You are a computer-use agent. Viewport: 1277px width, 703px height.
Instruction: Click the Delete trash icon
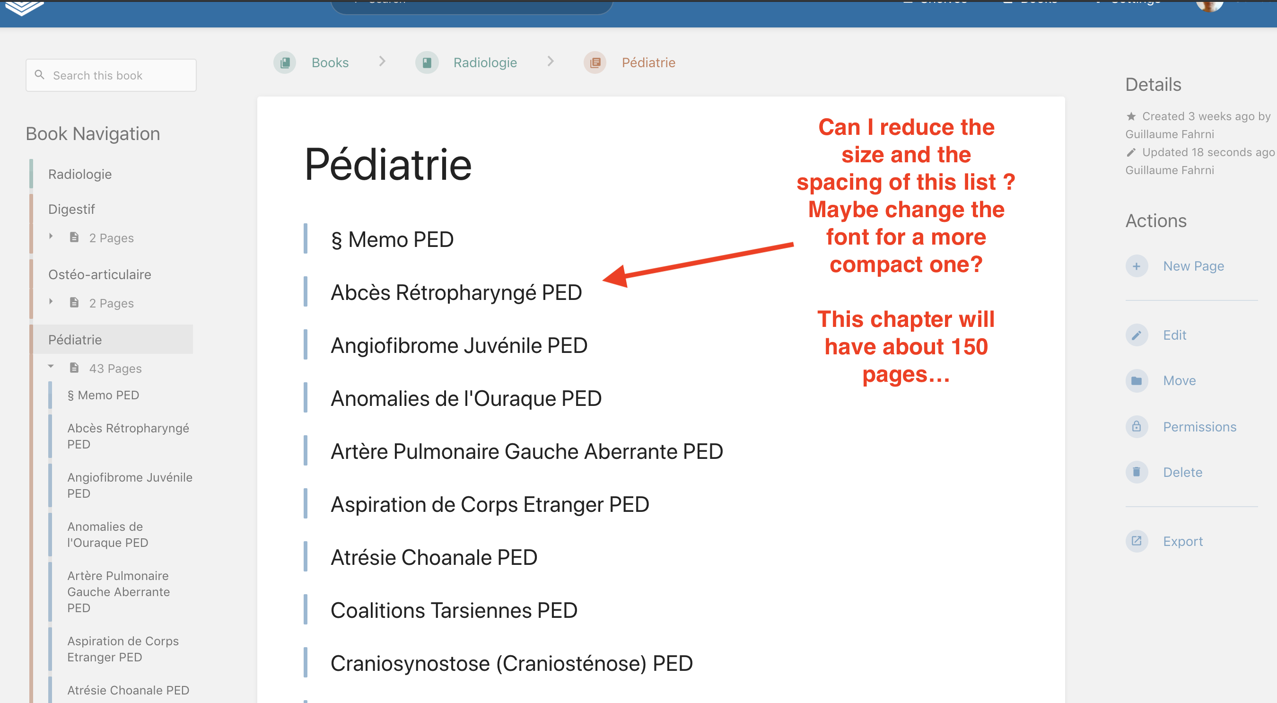(x=1137, y=472)
